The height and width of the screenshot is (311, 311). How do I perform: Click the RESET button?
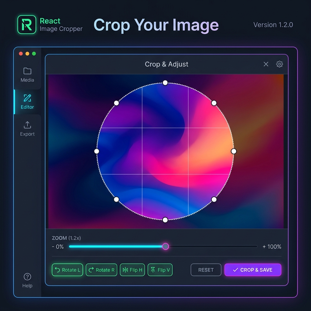click(206, 270)
